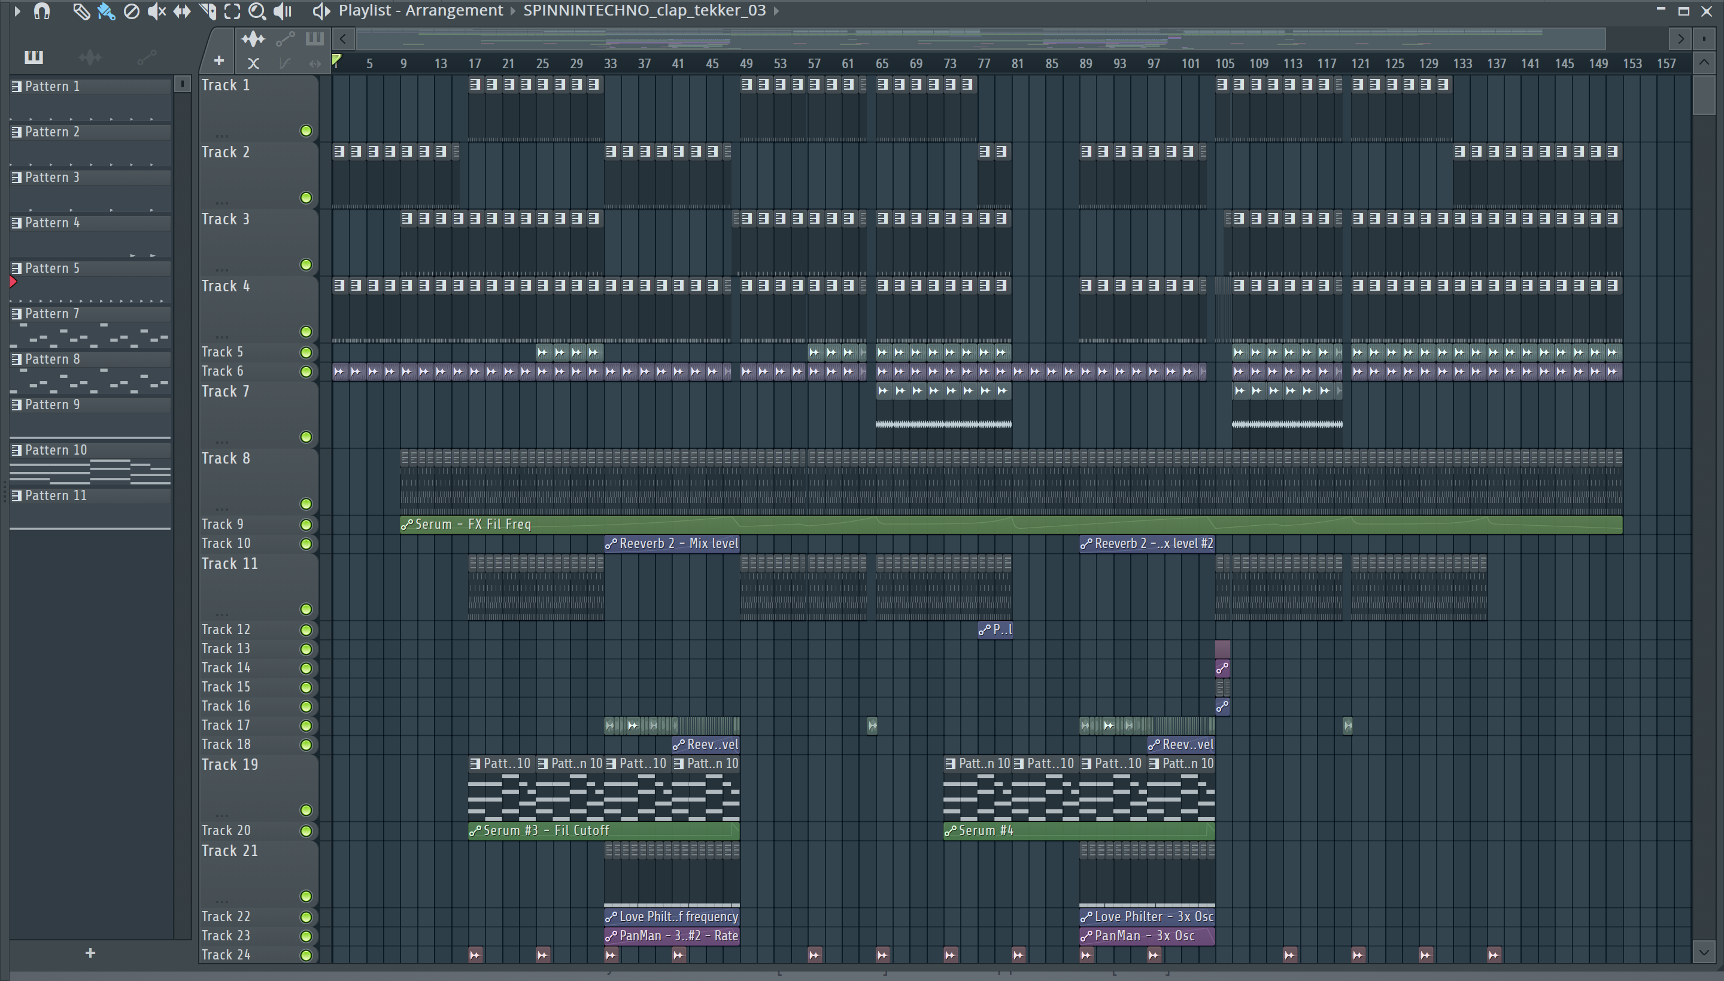Mute Track 4 with its green dot
1724x981 pixels.
(x=306, y=331)
